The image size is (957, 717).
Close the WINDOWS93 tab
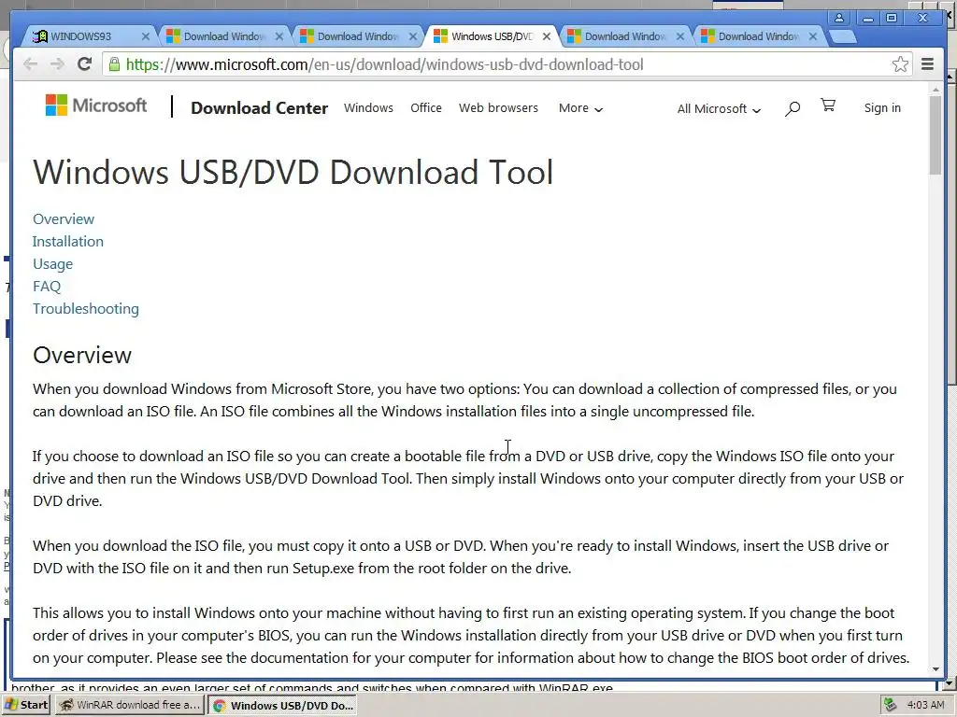coord(145,36)
